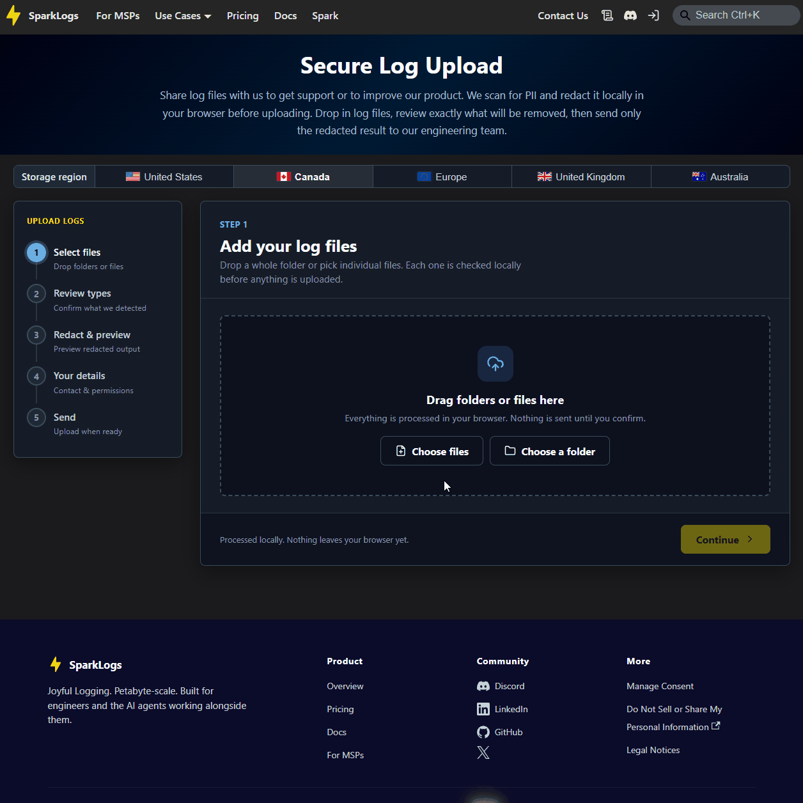Viewport: 803px width, 803px height.
Task: Click the SparkLogs brand name in the header
Action: point(54,15)
